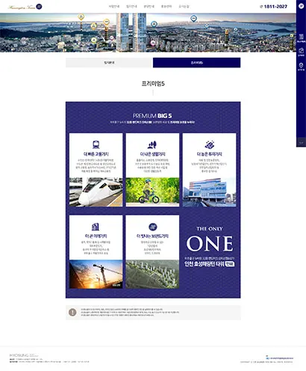Click the cube icon in the right sidebar

(301, 51)
